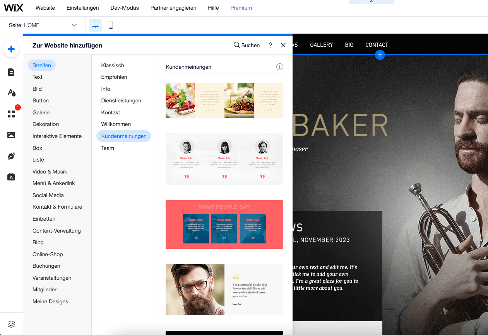Select the Bild category
The width and height of the screenshot is (488, 335).
(37, 89)
